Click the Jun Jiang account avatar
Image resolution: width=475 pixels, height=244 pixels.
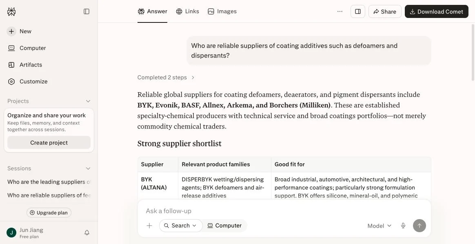point(11,233)
